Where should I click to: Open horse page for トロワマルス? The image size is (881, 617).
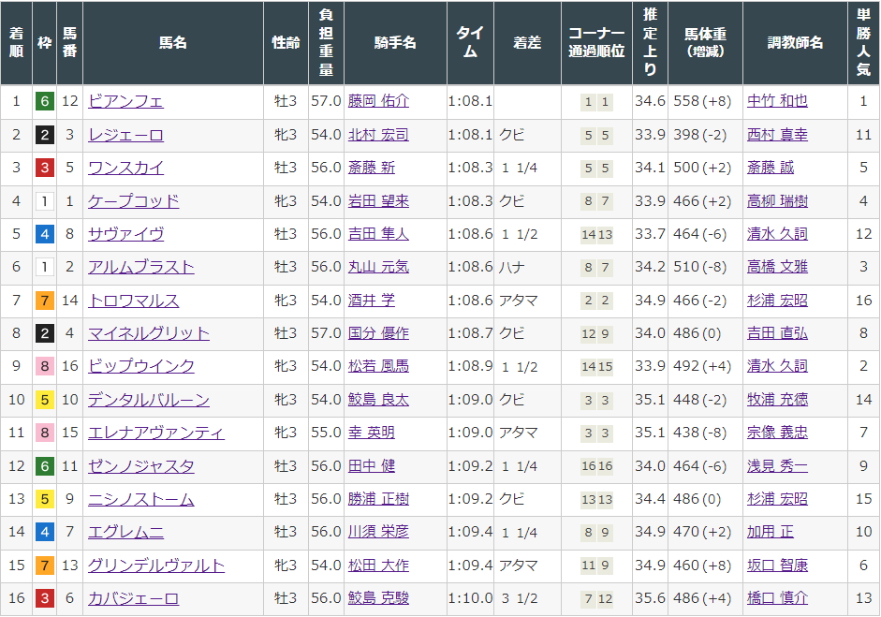click(133, 300)
